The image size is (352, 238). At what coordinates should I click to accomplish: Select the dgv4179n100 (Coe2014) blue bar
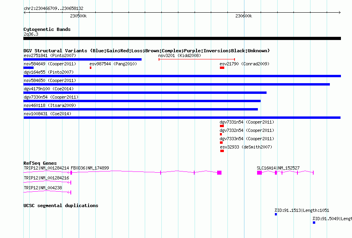[x=145, y=93]
